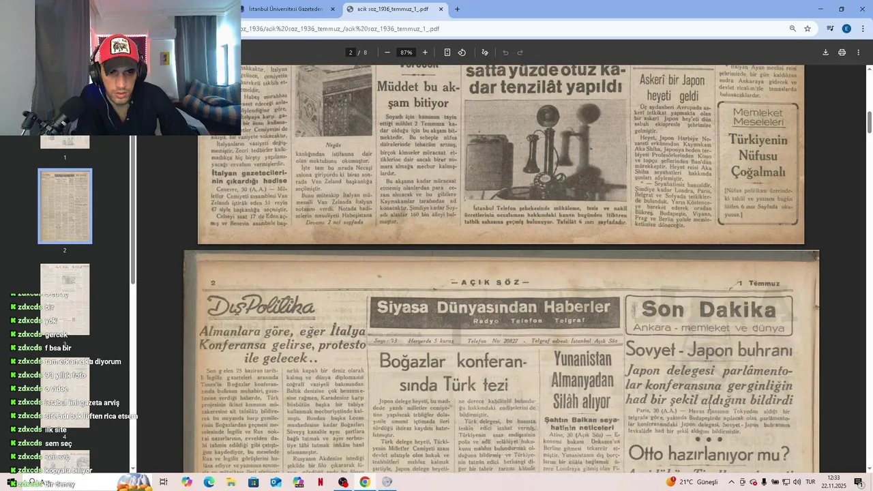
Task: Open Microsoft Edge from taskbar
Action: click(209, 482)
